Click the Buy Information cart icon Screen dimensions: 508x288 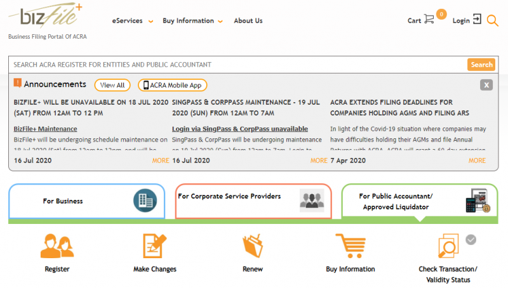coord(351,246)
